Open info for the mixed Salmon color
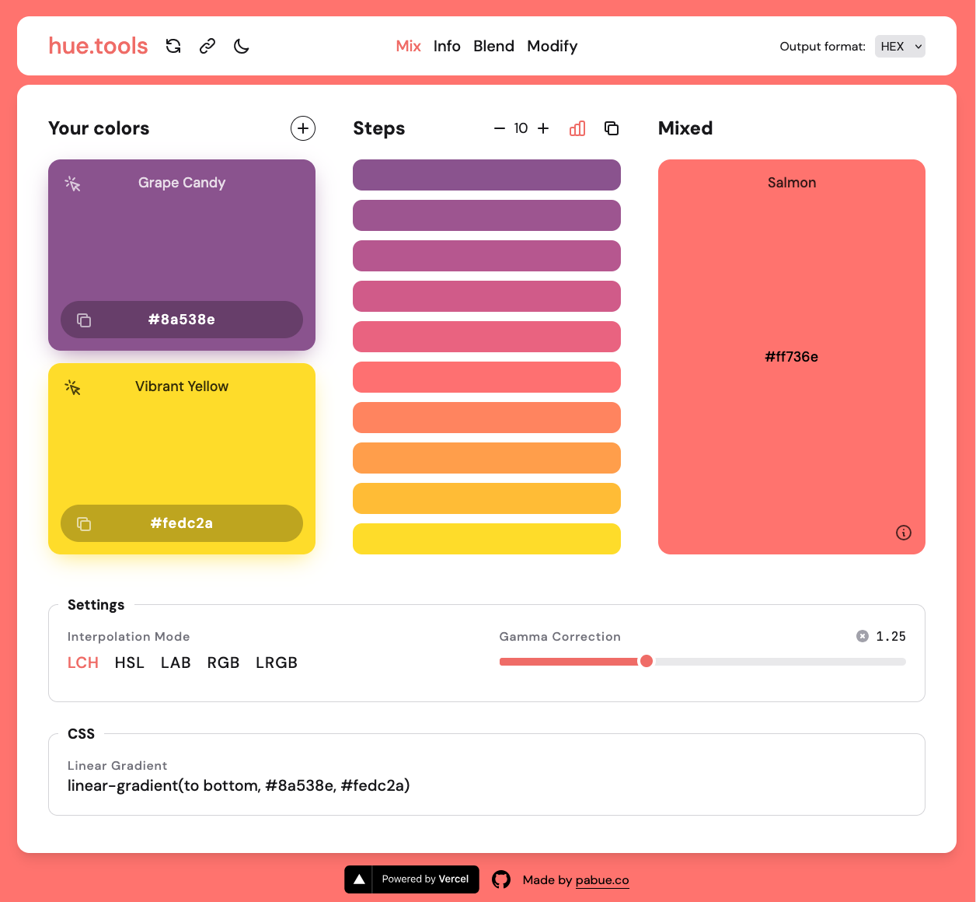This screenshot has width=976, height=902. pyautogui.click(x=903, y=533)
